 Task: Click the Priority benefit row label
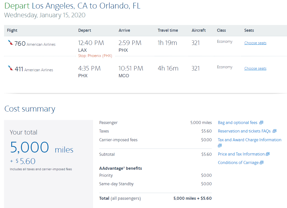(x=106, y=175)
